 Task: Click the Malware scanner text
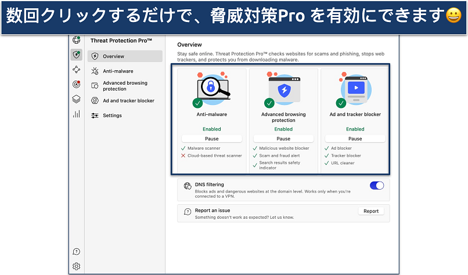[x=204, y=149]
